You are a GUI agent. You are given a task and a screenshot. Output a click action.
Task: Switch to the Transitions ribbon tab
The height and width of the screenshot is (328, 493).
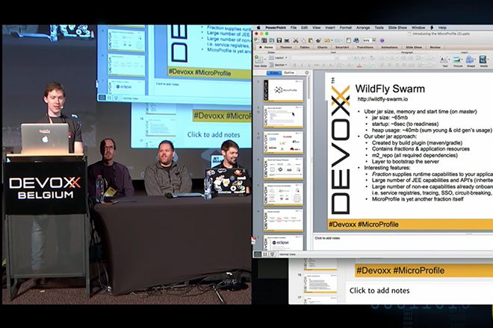coord(365,47)
